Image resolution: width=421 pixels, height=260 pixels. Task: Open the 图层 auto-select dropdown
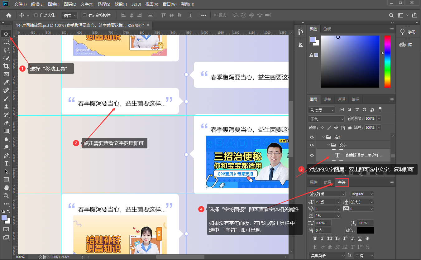70,15
